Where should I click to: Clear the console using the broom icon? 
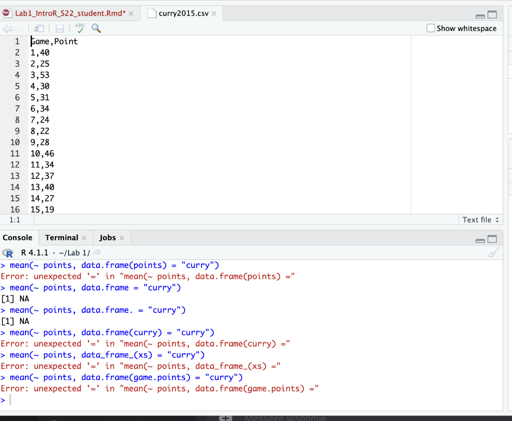[493, 252]
